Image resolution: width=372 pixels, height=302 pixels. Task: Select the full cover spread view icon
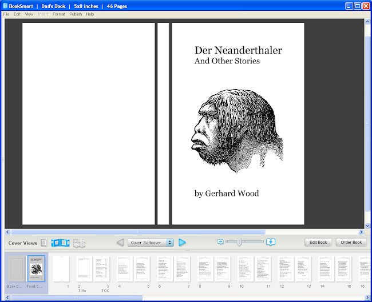tap(60, 243)
